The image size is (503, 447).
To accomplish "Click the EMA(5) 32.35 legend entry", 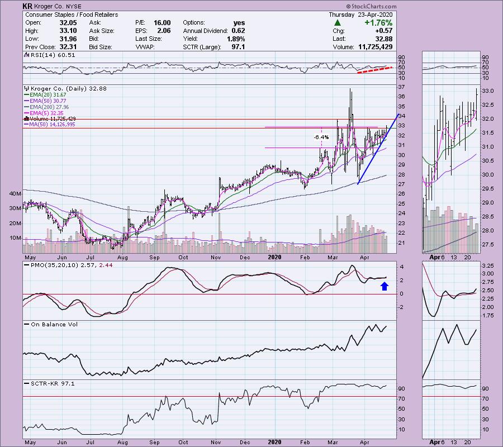I will [44, 113].
